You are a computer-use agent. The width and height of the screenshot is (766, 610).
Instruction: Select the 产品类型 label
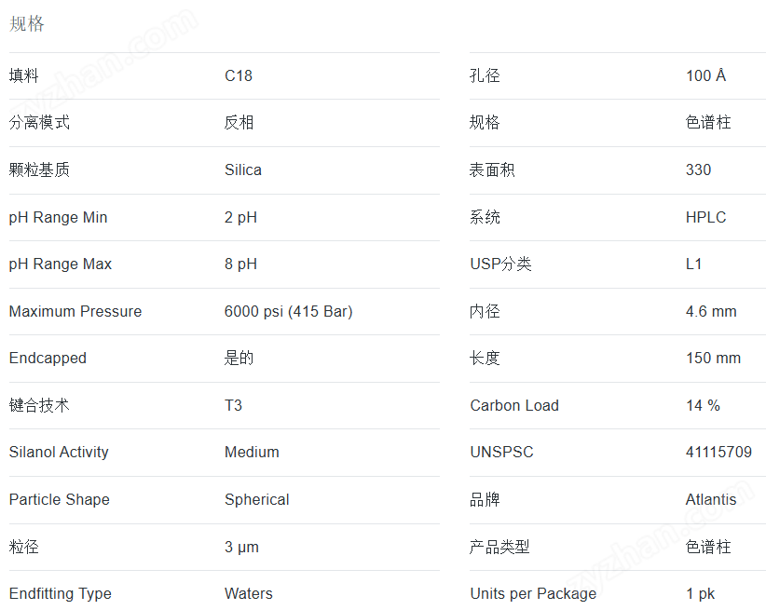coord(499,547)
